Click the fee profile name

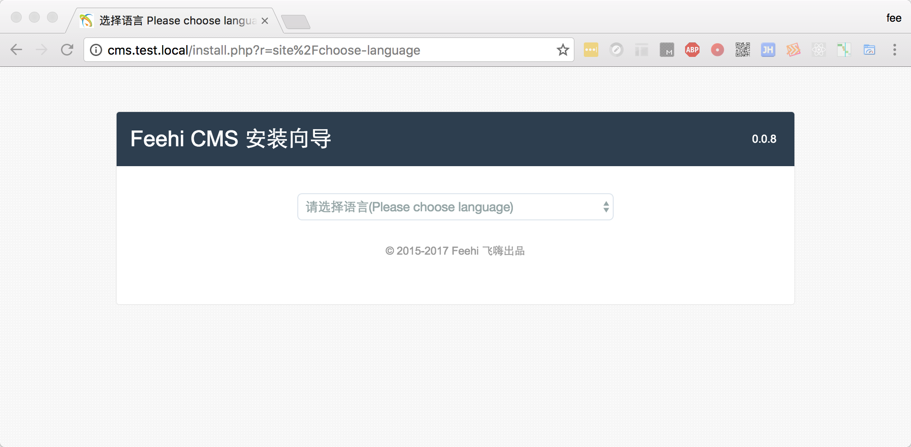tap(893, 18)
